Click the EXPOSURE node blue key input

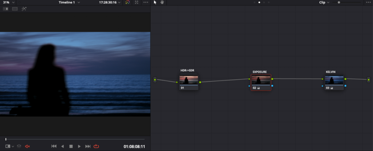[x=249, y=86]
